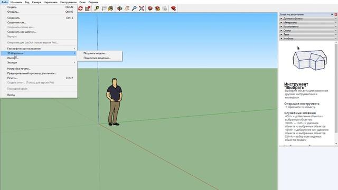Open Extension Warehouse toolbar icon
The image size is (338, 190).
pyautogui.click(x=157, y=8)
